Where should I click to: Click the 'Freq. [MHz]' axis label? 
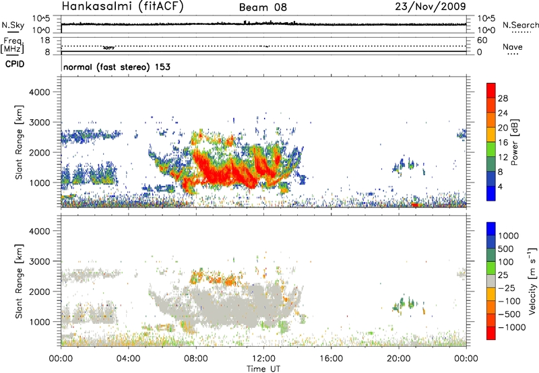pos(12,46)
